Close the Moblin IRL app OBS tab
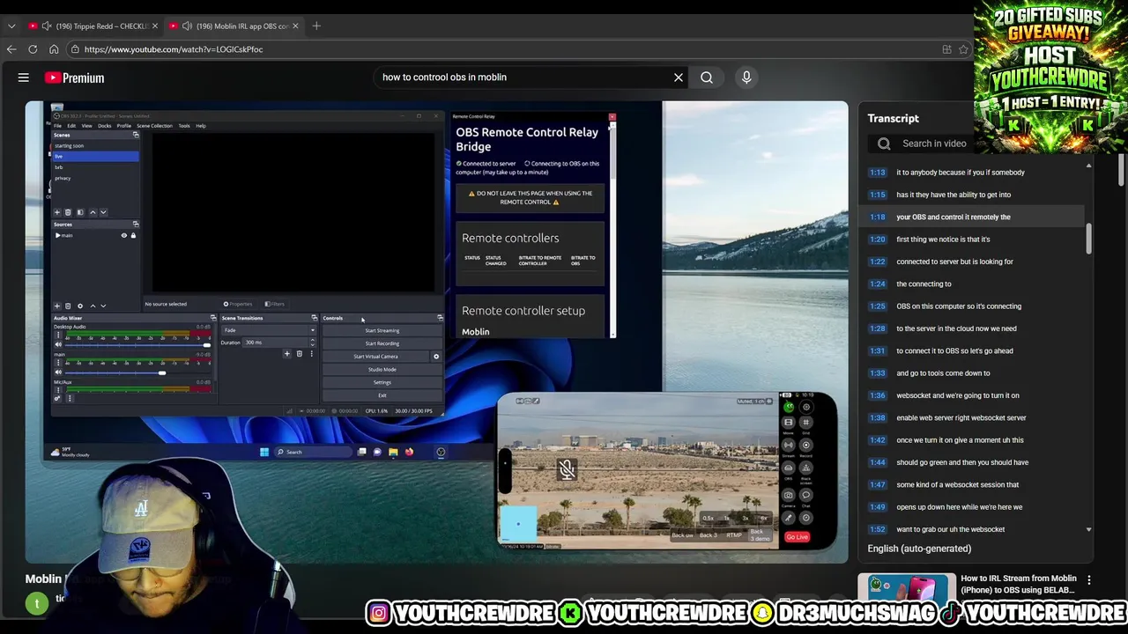The height and width of the screenshot is (634, 1128). [x=295, y=26]
